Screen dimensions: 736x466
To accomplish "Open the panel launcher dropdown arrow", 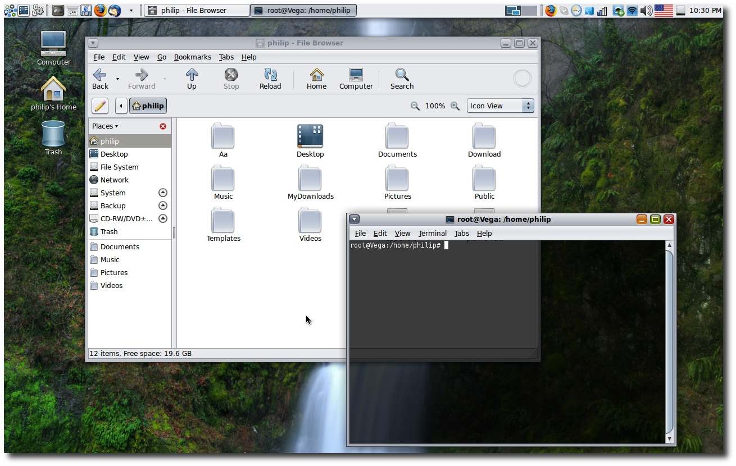I will coord(131,10).
